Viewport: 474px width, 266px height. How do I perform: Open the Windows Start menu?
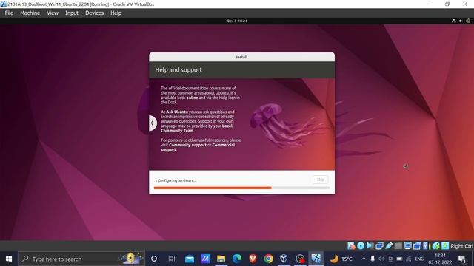[x=9, y=259]
